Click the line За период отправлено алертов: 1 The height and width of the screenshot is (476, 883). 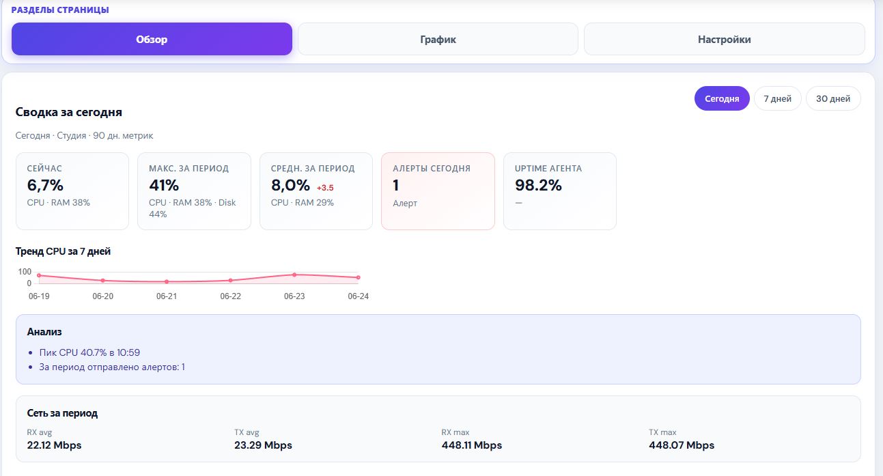(112, 367)
